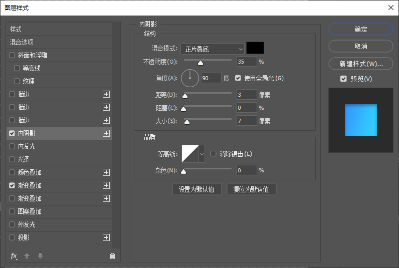Click the angle dial control
The height and width of the screenshot is (268, 399).
190,78
